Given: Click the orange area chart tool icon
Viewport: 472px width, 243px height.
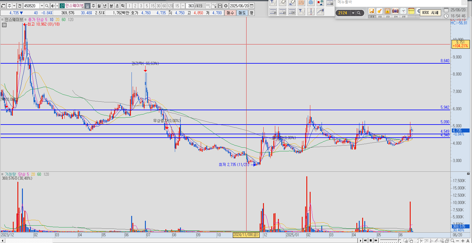Looking at the screenshot, I should click(301, 3).
